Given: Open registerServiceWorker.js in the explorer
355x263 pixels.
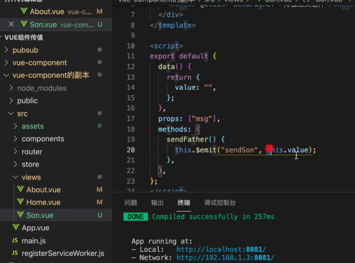Looking at the screenshot, I should pyautogui.click(x=63, y=253).
